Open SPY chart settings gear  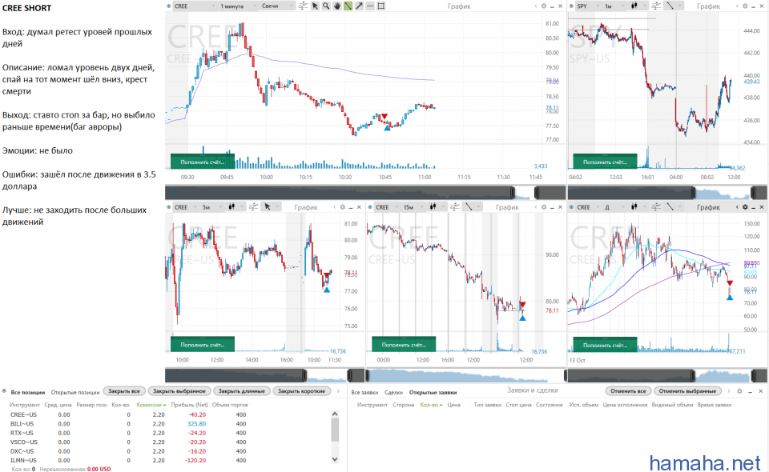[x=745, y=6]
